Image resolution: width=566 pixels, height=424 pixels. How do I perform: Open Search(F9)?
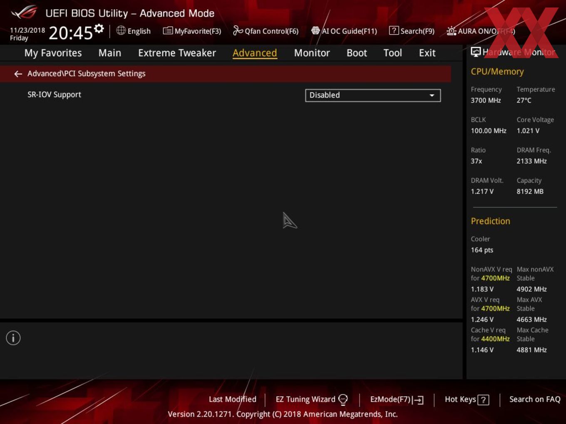pos(412,31)
